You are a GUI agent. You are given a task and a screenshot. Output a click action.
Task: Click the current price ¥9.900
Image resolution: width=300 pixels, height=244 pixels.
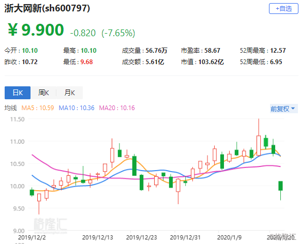pos(36,29)
